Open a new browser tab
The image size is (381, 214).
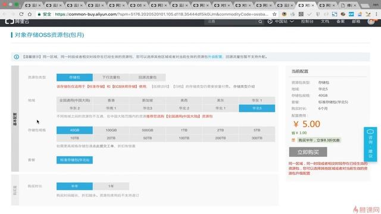coord(365,5)
